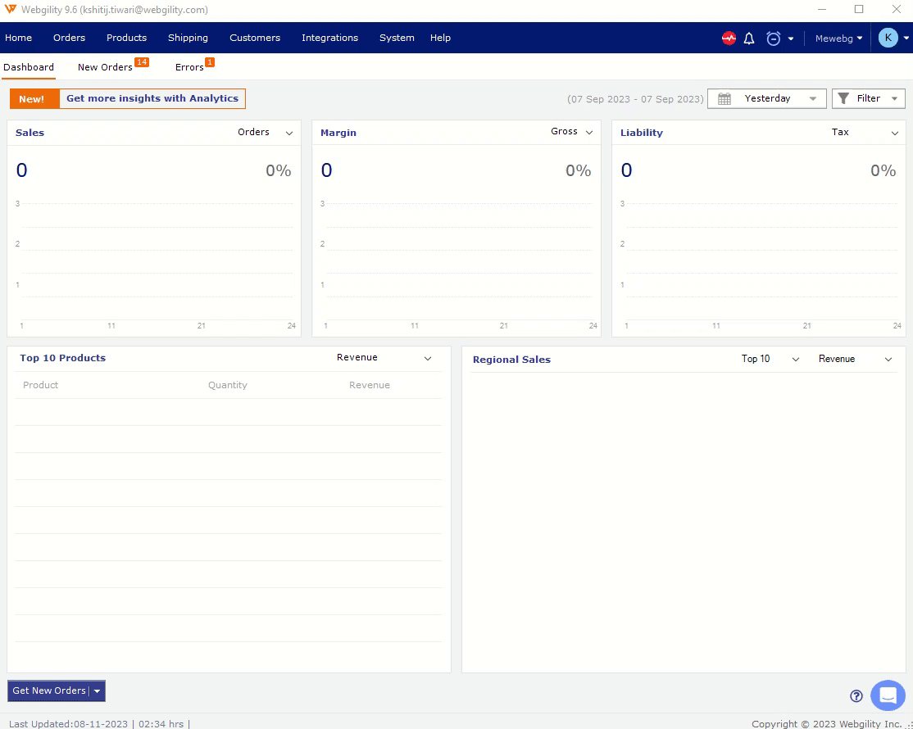Image resolution: width=913 pixels, height=729 pixels.
Task: Open the Products menu
Action: [126, 38]
